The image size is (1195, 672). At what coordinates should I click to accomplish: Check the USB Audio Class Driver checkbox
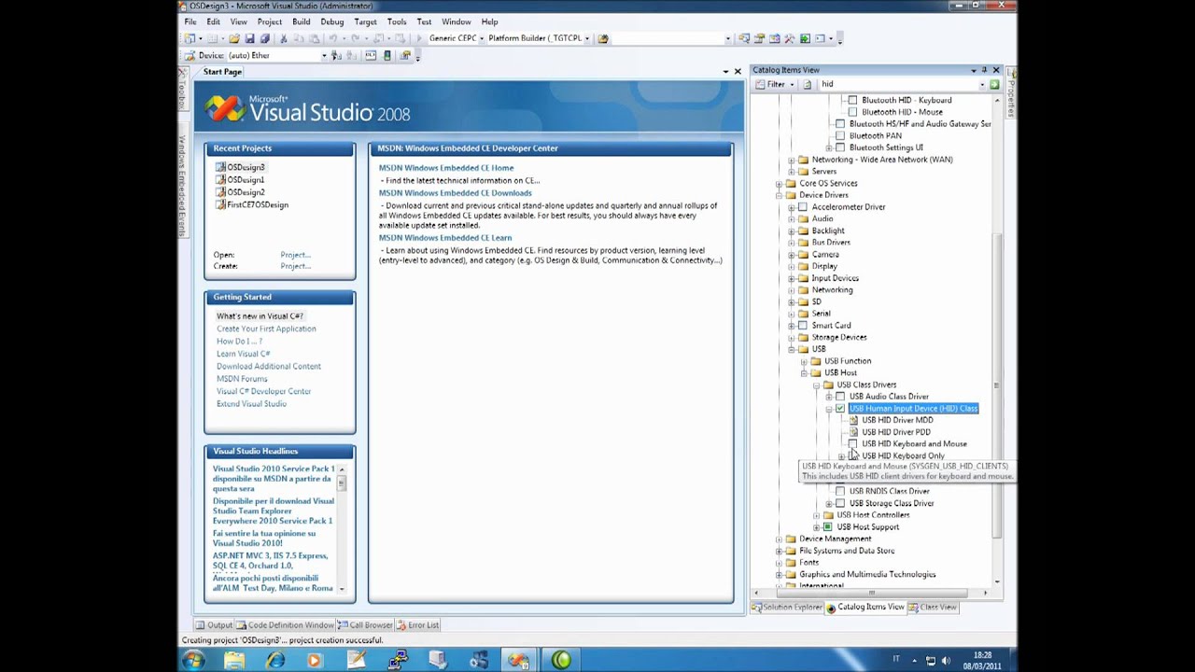[x=840, y=397]
